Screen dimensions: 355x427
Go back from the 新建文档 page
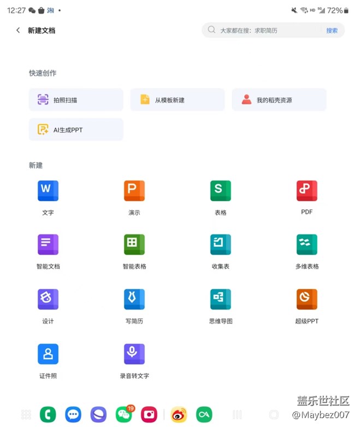(x=18, y=30)
